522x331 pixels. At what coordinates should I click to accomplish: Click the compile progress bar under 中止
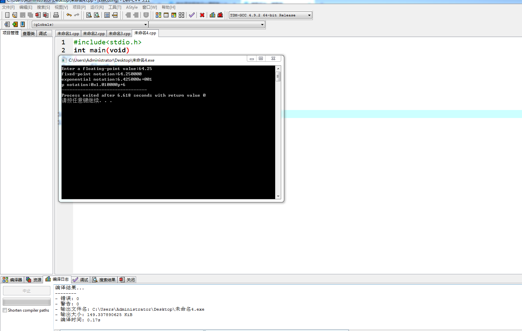(27, 302)
